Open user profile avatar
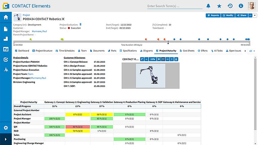Image resolution: width=258 pixels, height=145 pixels. pyautogui.click(x=252, y=6)
